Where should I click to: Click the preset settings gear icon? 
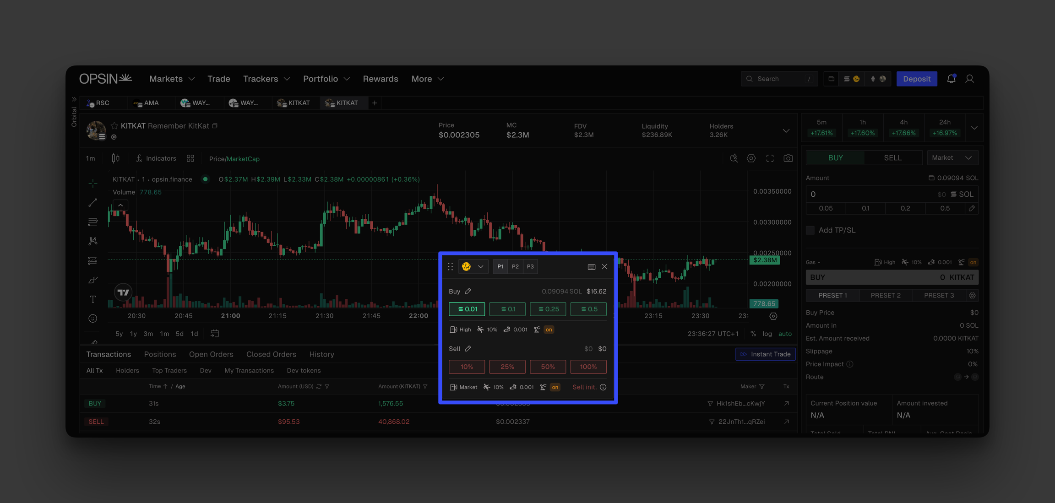point(972,295)
